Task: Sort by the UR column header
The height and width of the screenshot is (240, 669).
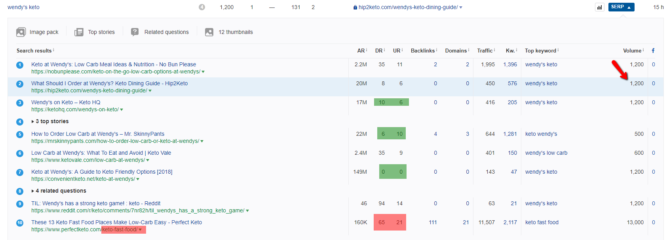Action: [397, 51]
